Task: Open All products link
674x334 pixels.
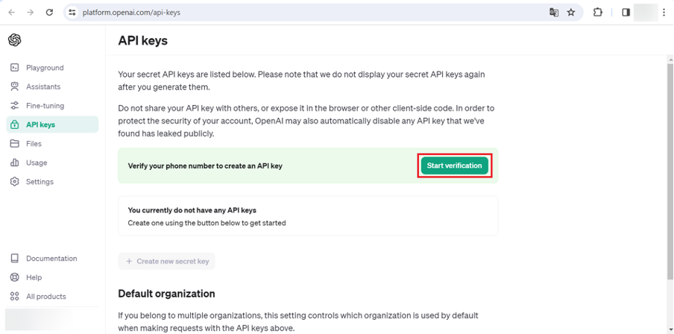Action: click(x=52, y=296)
